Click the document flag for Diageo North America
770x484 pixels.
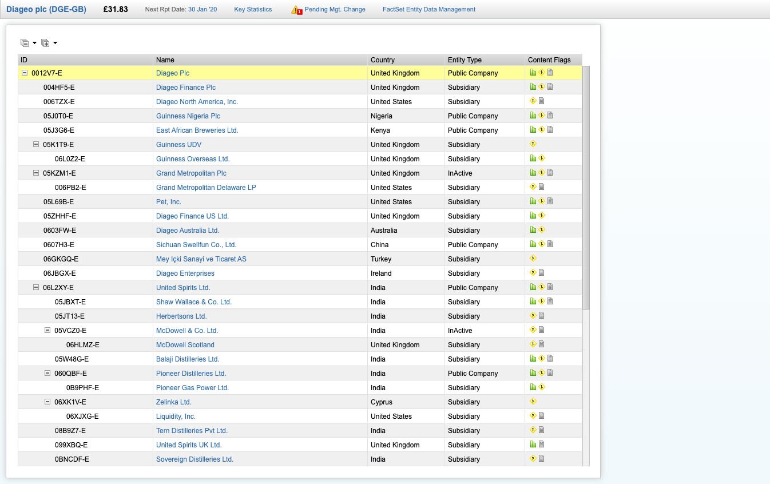pos(542,101)
